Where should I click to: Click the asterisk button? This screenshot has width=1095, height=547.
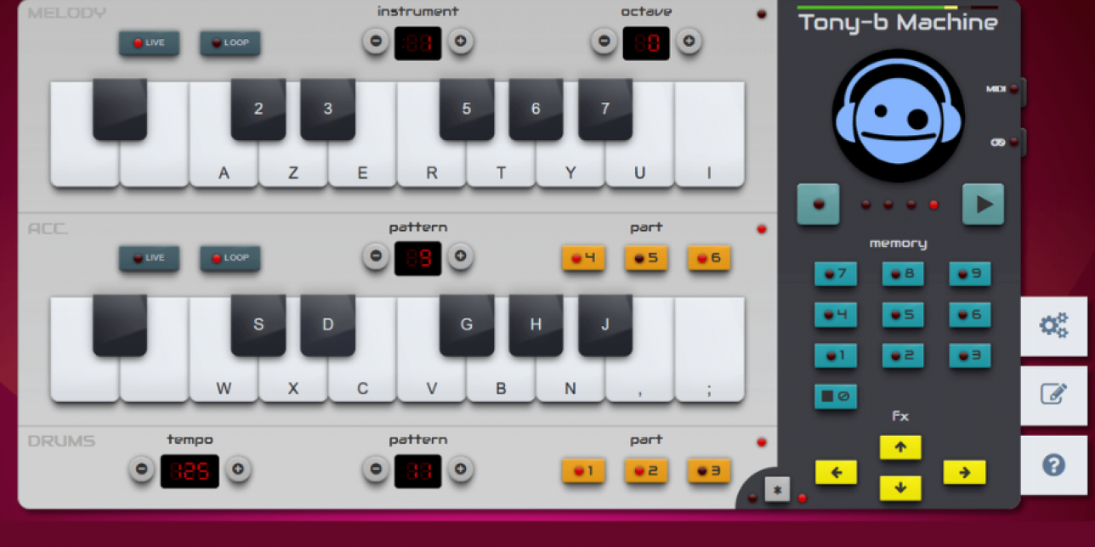click(x=777, y=489)
